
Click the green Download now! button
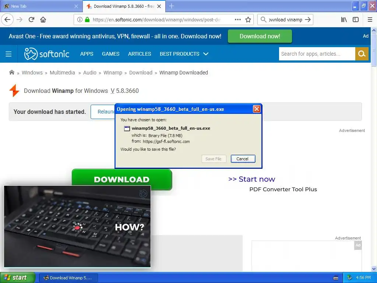pyautogui.click(x=260, y=36)
